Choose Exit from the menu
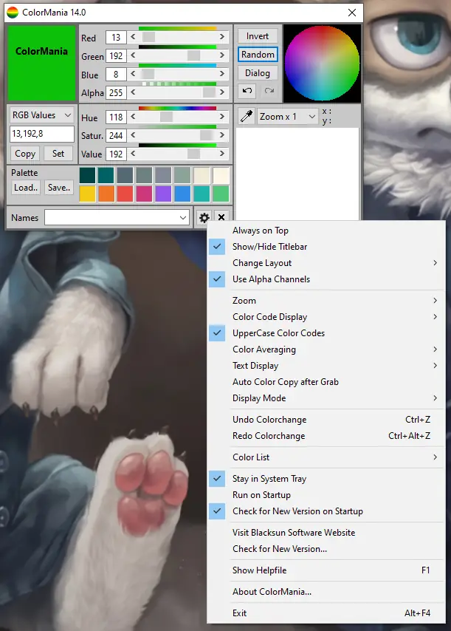The width and height of the screenshot is (451, 631). (x=326, y=613)
